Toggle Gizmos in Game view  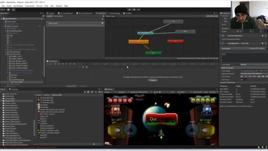click(x=212, y=92)
